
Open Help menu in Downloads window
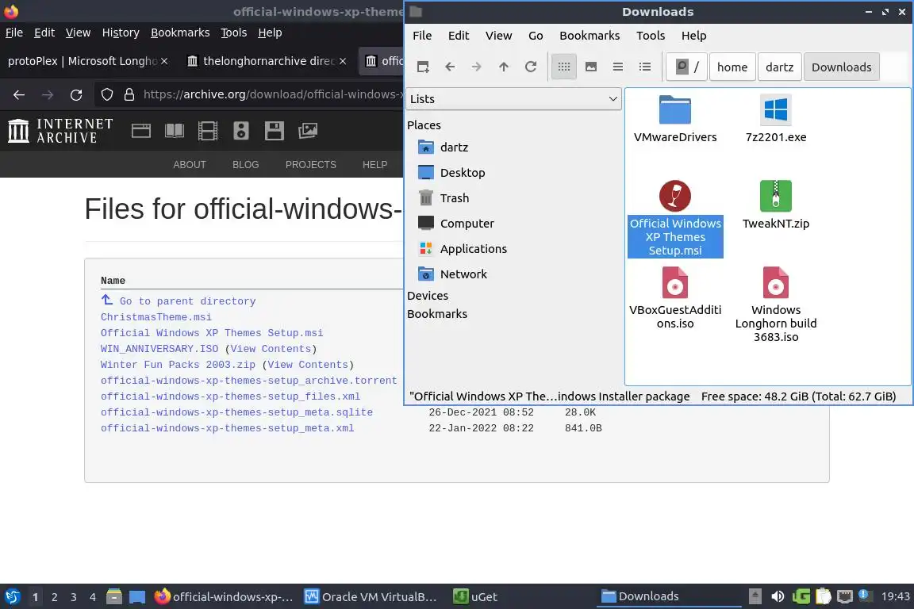pyautogui.click(x=693, y=36)
